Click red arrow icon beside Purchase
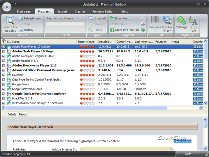Image resolution: width=209 pixels, height=157 pixels. click(x=143, y=24)
